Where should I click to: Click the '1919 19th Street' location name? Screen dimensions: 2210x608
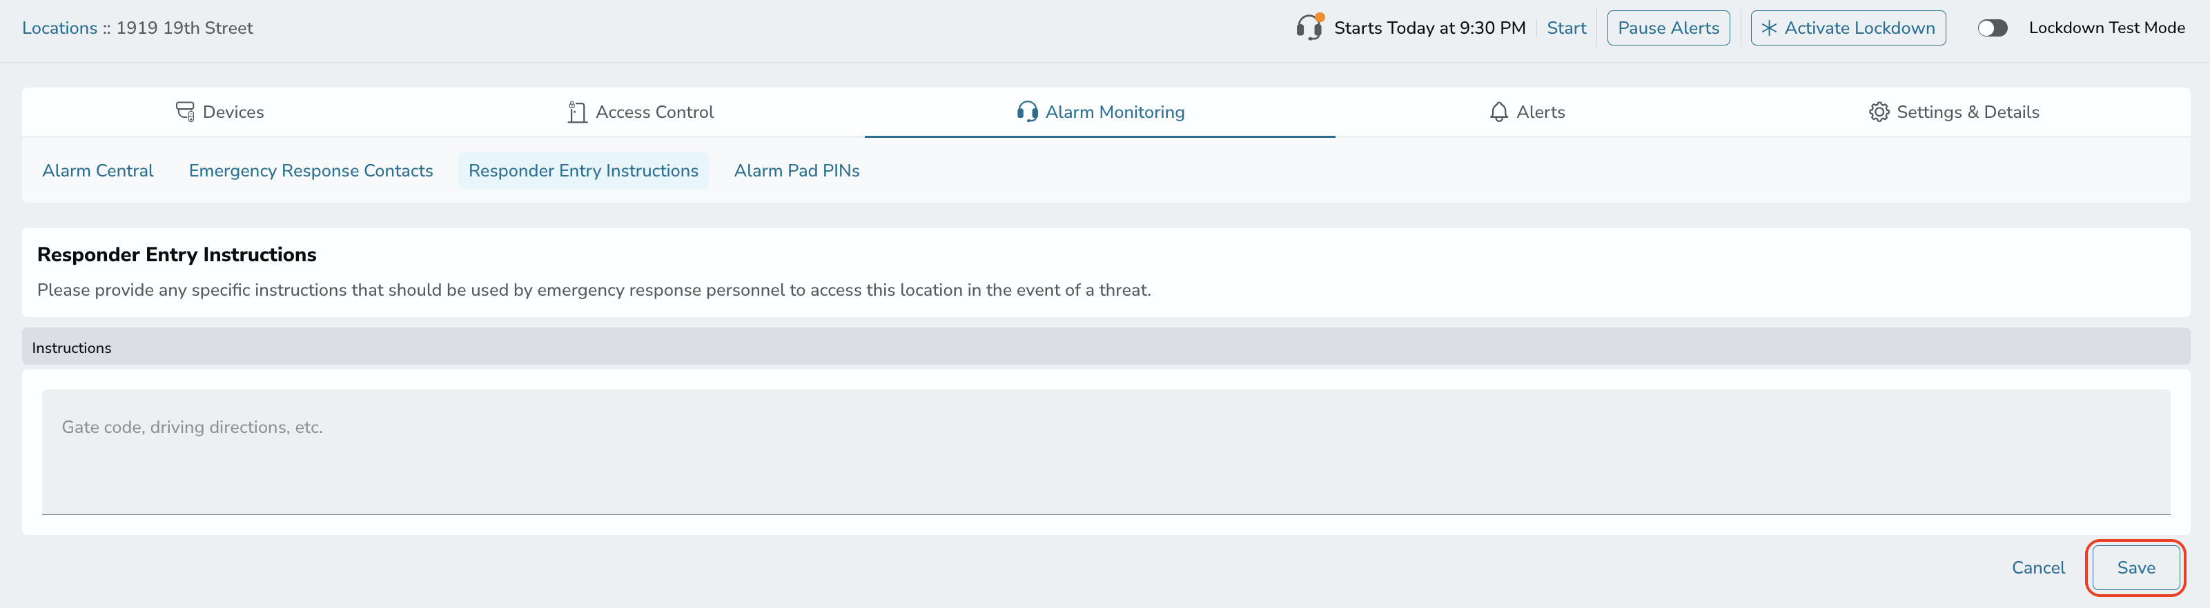click(184, 28)
